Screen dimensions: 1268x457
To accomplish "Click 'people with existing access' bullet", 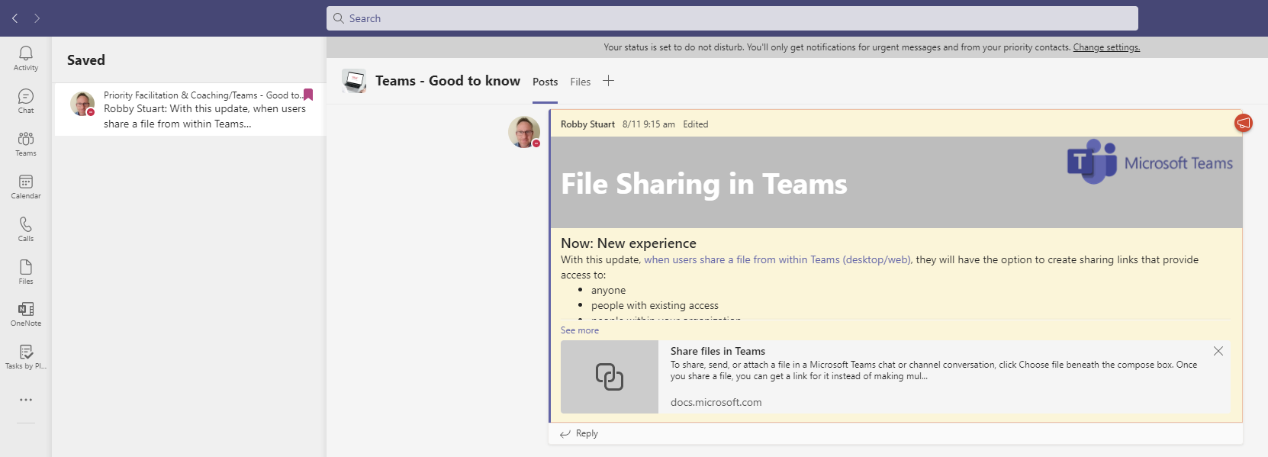I will [x=655, y=305].
